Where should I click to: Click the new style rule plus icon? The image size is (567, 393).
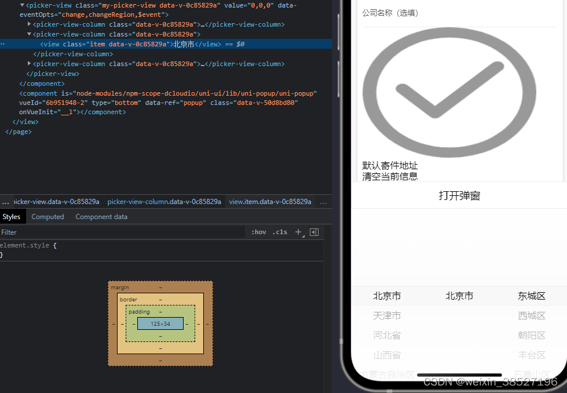(x=298, y=232)
